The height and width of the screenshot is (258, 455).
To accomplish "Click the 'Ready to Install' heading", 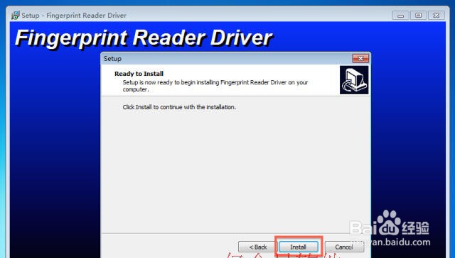I will [x=139, y=74].
